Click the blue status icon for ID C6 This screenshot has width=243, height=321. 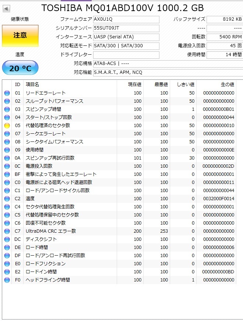coord(7,223)
